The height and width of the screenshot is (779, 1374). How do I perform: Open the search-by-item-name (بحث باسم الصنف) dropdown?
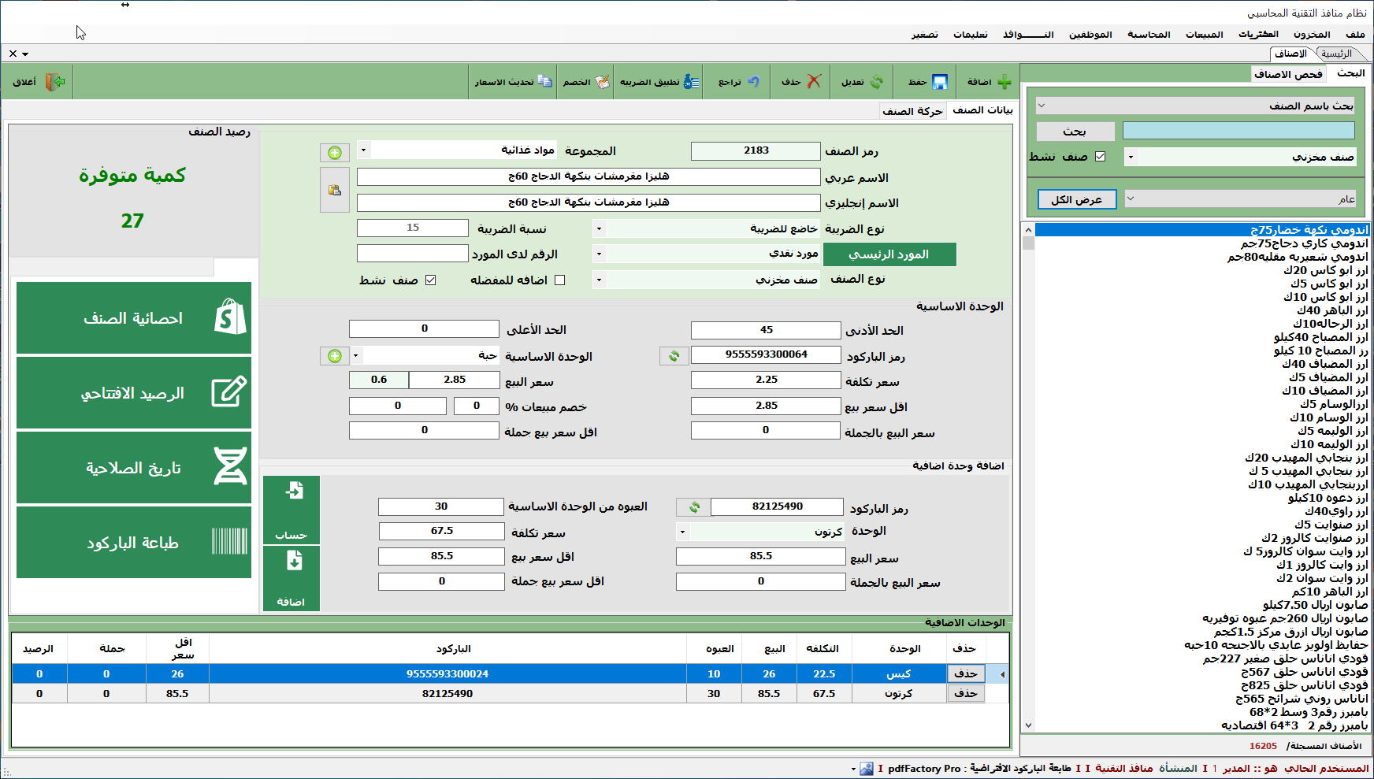(x=1041, y=106)
